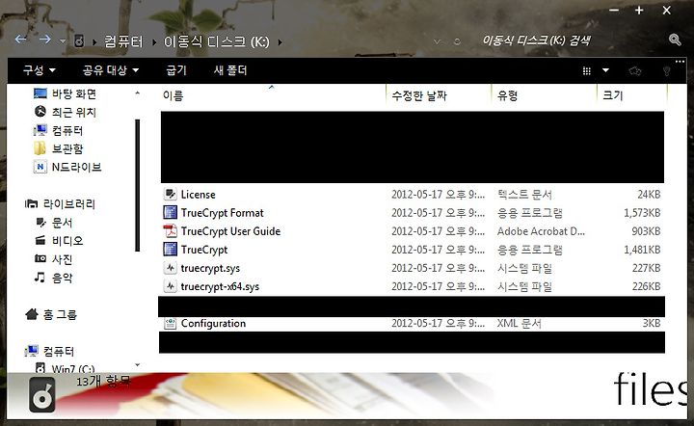Viewport: 694px width, 426px height.
Task: Open help with the lightbulb icon
Action: point(667,70)
